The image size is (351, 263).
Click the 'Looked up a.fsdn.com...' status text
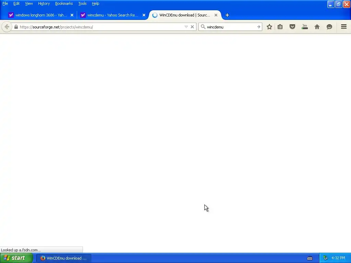click(x=21, y=250)
